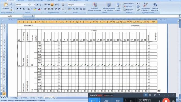Open Стили ячеек gallery
This screenshot has width=181, height=102.
118,7
